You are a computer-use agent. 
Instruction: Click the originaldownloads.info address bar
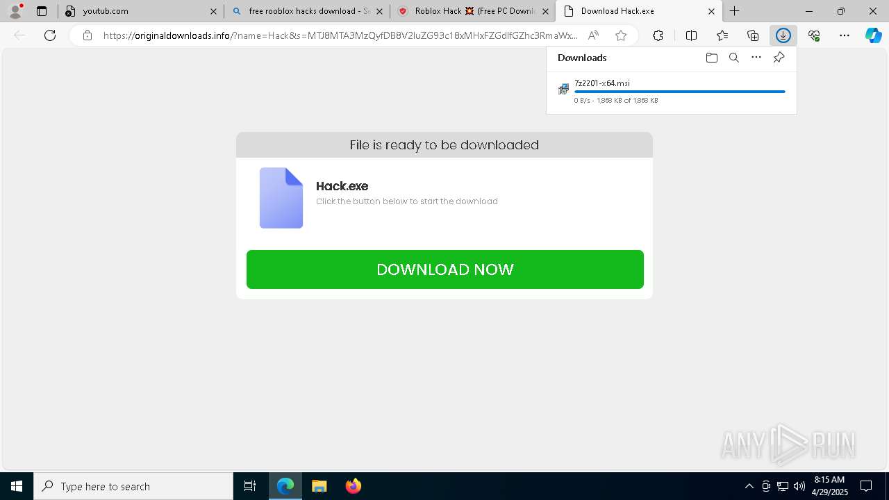click(x=340, y=35)
